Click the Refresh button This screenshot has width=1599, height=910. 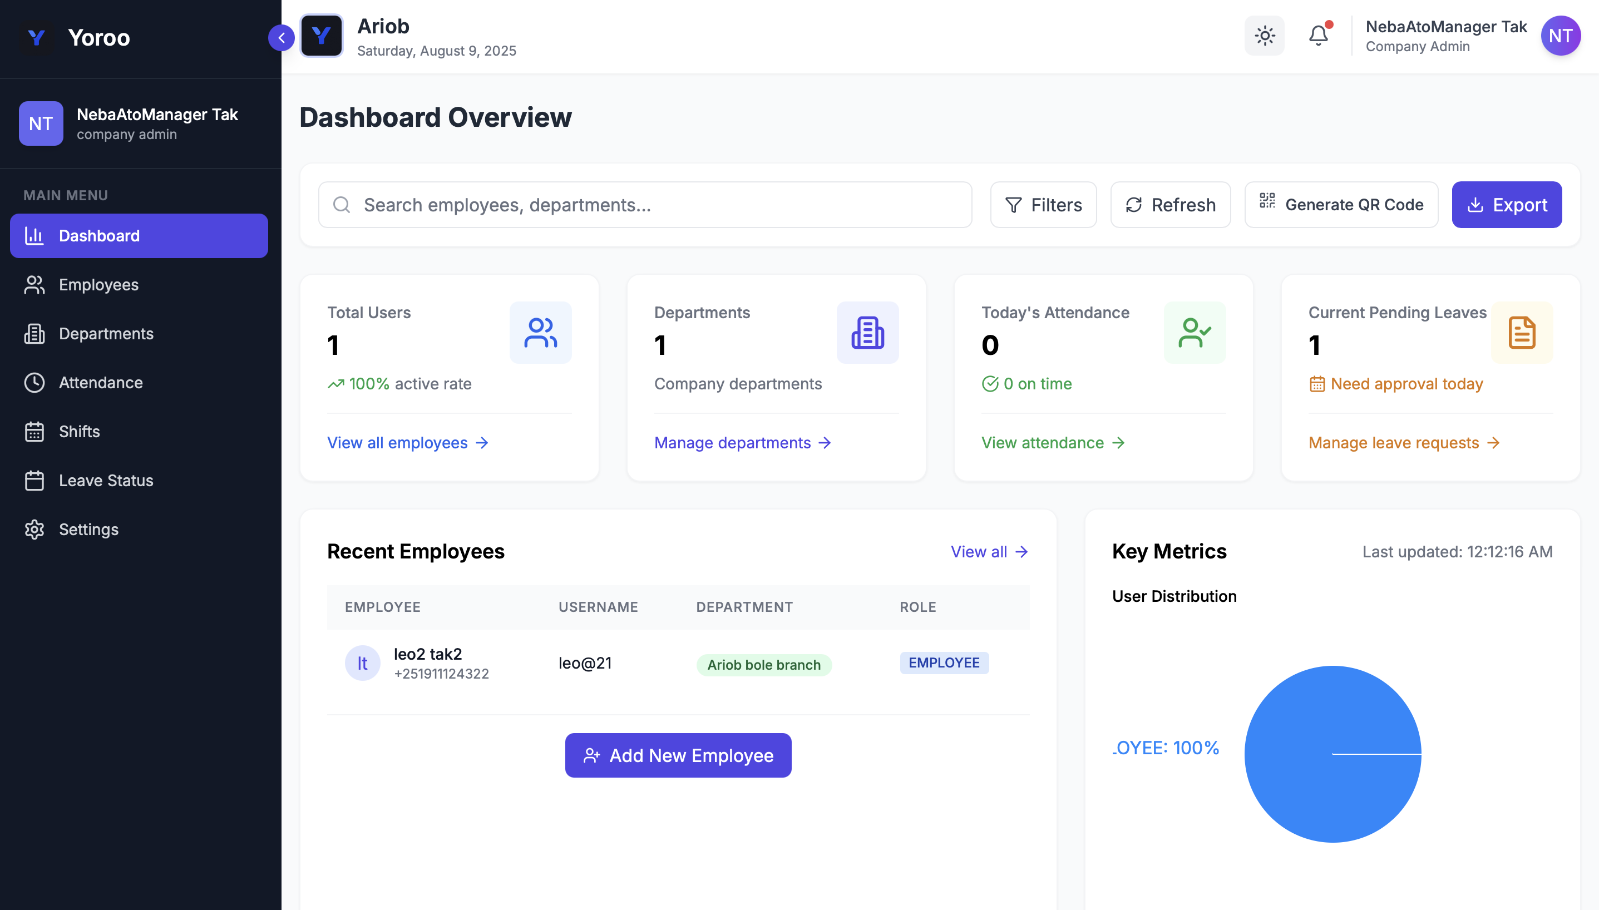pyautogui.click(x=1169, y=204)
